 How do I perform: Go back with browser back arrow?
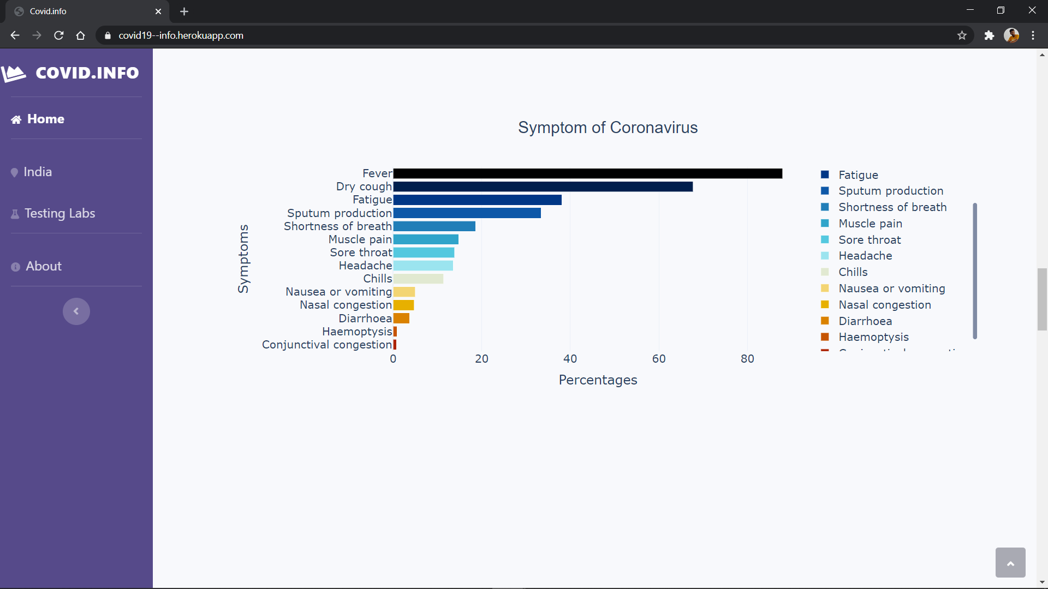click(15, 35)
